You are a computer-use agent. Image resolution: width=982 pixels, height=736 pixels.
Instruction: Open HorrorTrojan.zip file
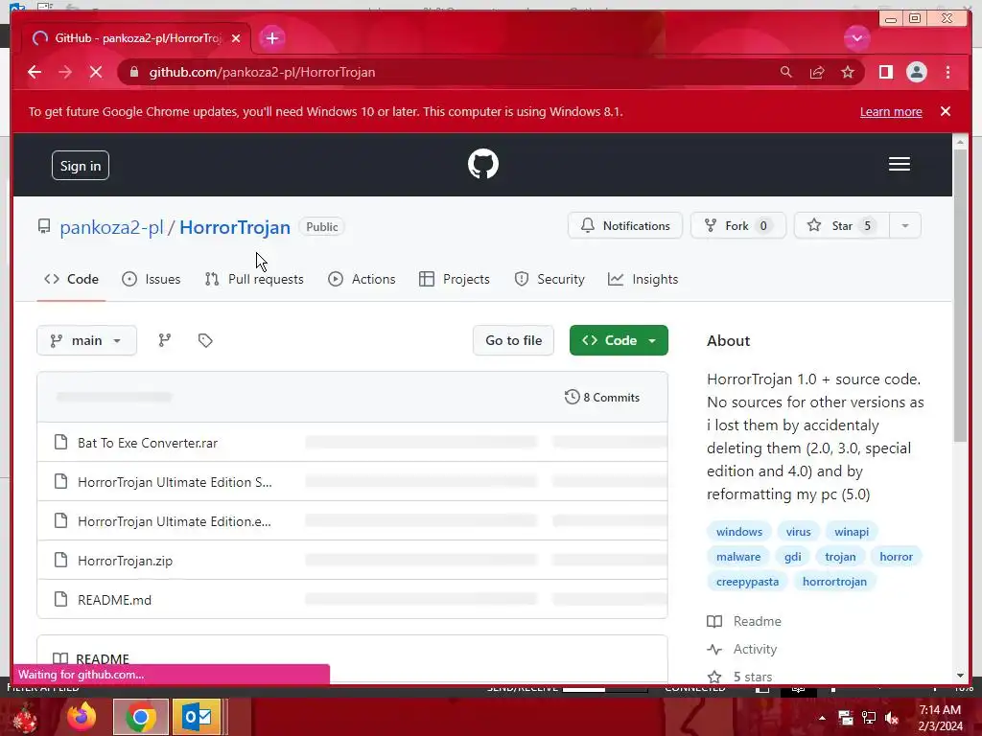coord(126,561)
